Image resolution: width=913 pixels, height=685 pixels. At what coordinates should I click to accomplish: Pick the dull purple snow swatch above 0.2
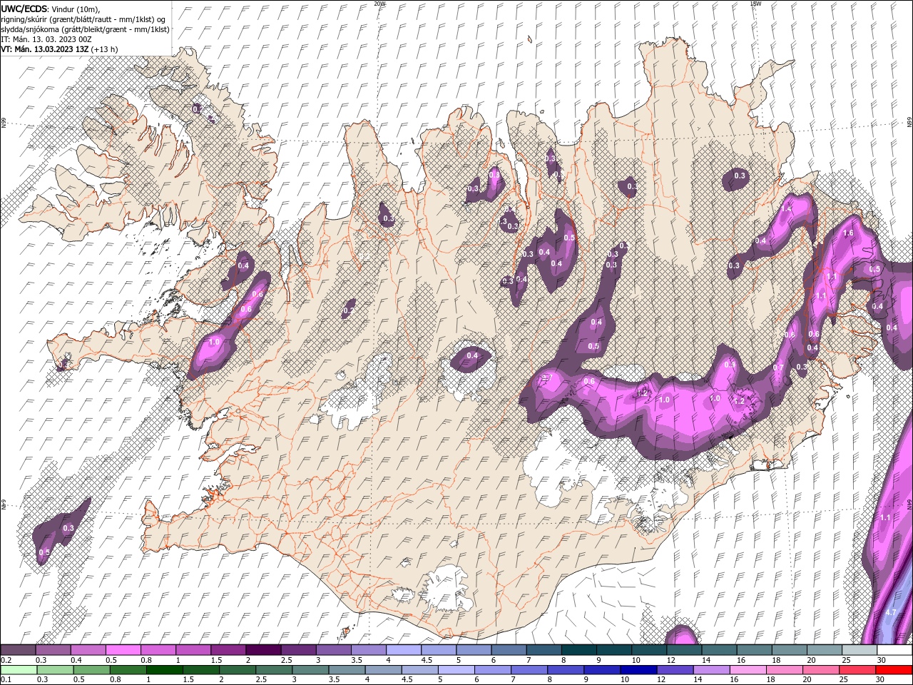(18, 650)
